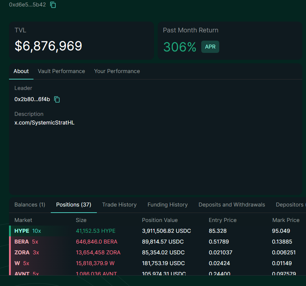The height and width of the screenshot is (286, 306).
Task: Show the Balances (1) tab
Action: (x=30, y=204)
